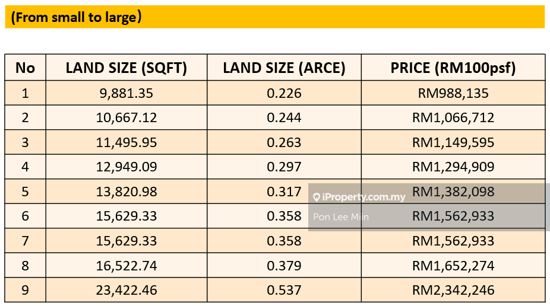
Task: Click the 16,522.74 land size cell
Action: (127, 266)
